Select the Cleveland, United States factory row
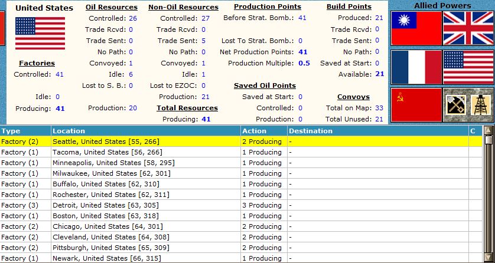Image resolution: width=495 pixels, height=263 pixels. pyautogui.click(x=241, y=237)
